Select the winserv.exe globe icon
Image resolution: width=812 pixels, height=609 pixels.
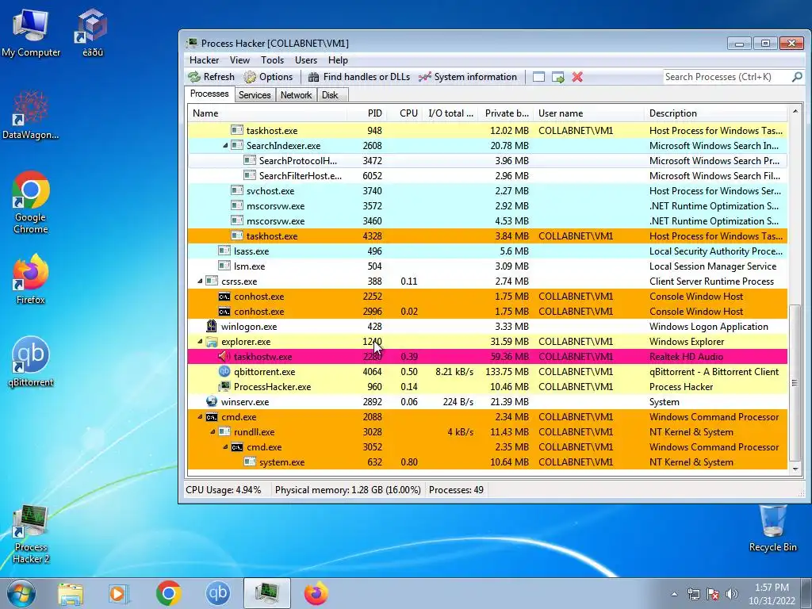211,401
